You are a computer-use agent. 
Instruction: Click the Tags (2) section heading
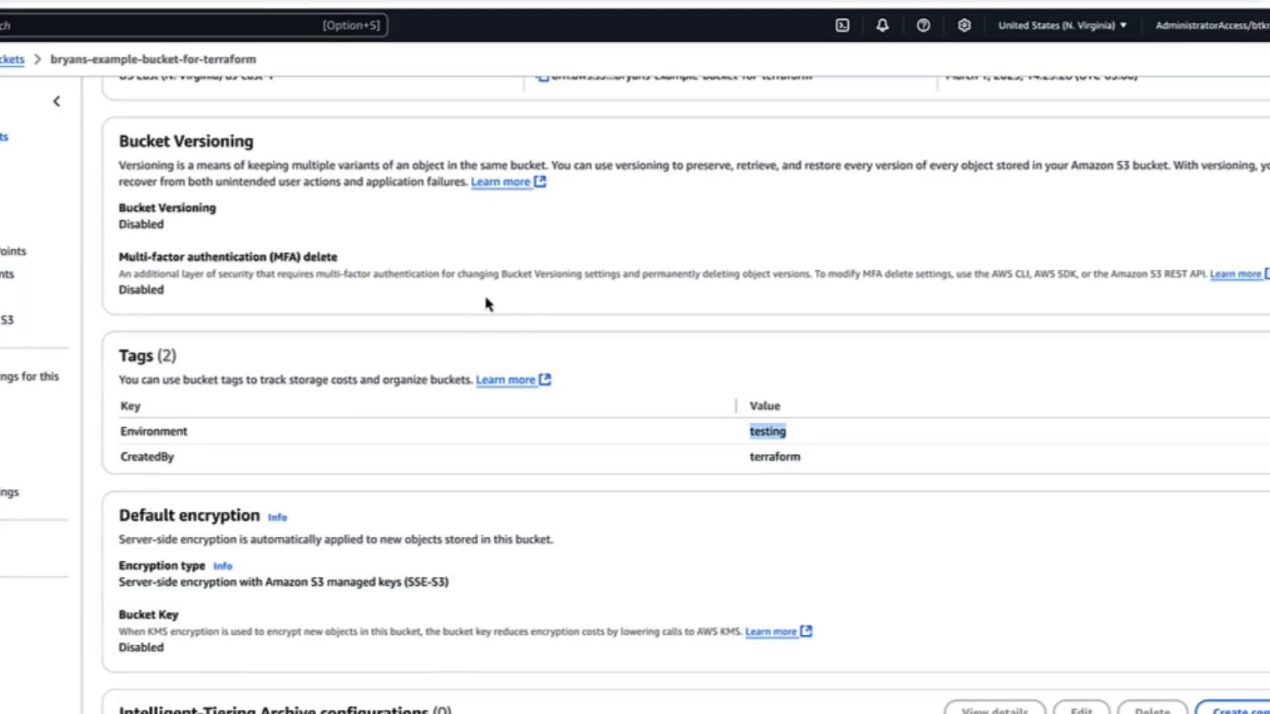148,356
